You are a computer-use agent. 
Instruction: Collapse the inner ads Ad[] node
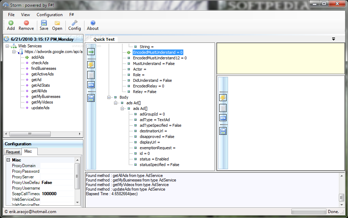coord(122,108)
